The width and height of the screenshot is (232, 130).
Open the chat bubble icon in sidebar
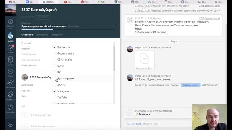(11, 125)
